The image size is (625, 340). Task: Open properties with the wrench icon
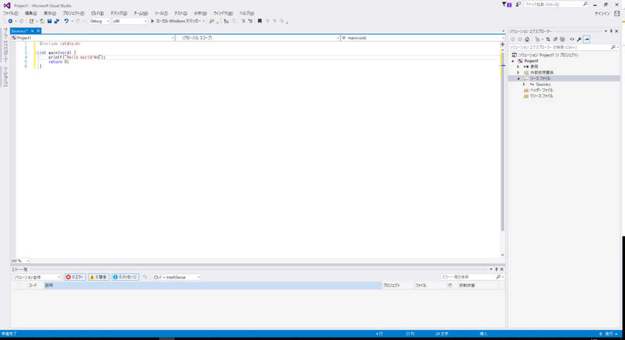pyautogui.click(x=579, y=40)
